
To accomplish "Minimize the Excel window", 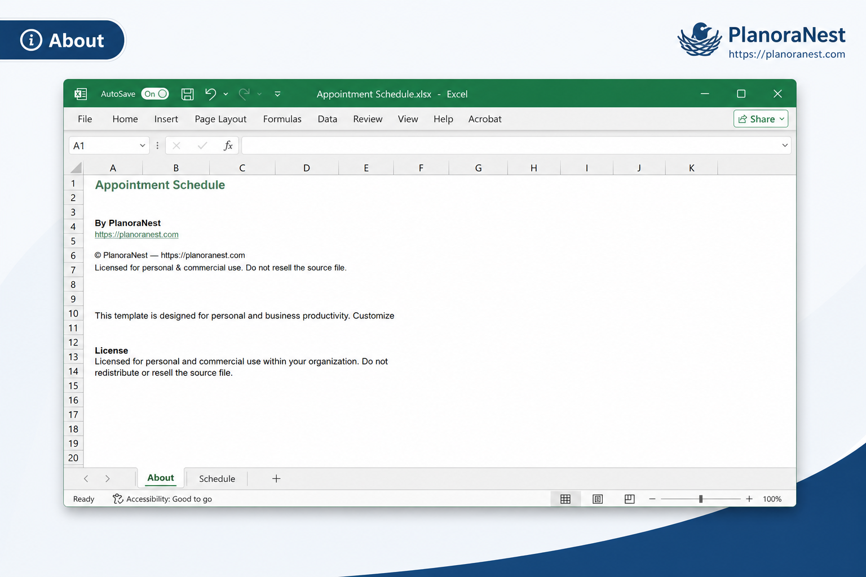I will pyautogui.click(x=705, y=94).
